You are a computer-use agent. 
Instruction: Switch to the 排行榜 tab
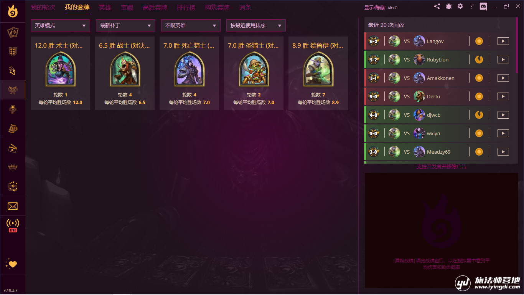tap(186, 7)
